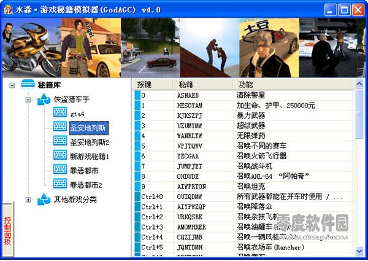Select the 无限弹药 function cell
The image size is (368, 261).
pyautogui.click(x=251, y=136)
